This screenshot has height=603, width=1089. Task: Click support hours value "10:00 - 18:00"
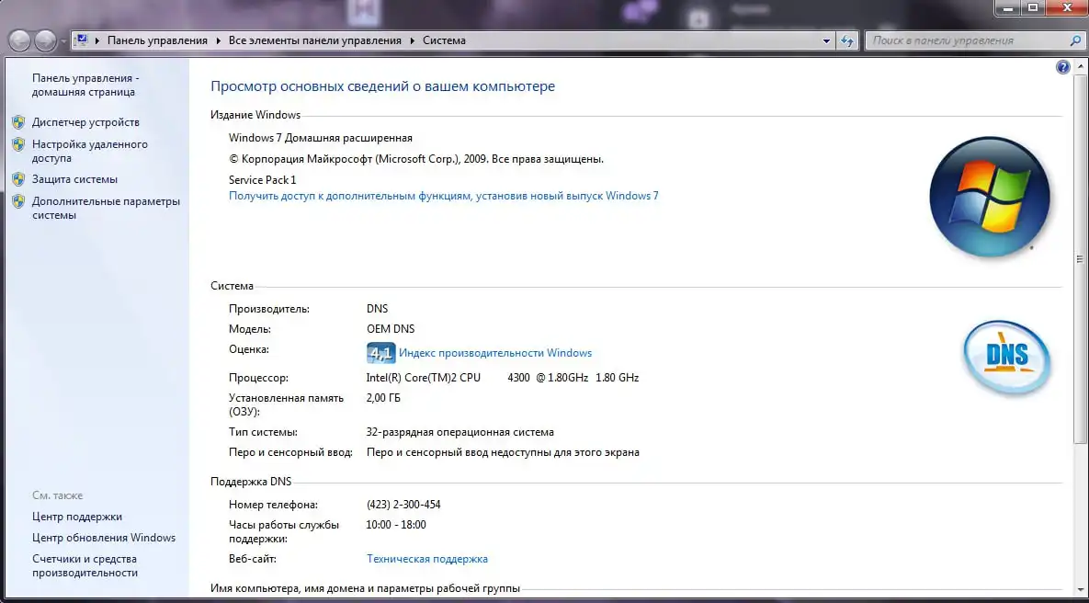click(396, 525)
